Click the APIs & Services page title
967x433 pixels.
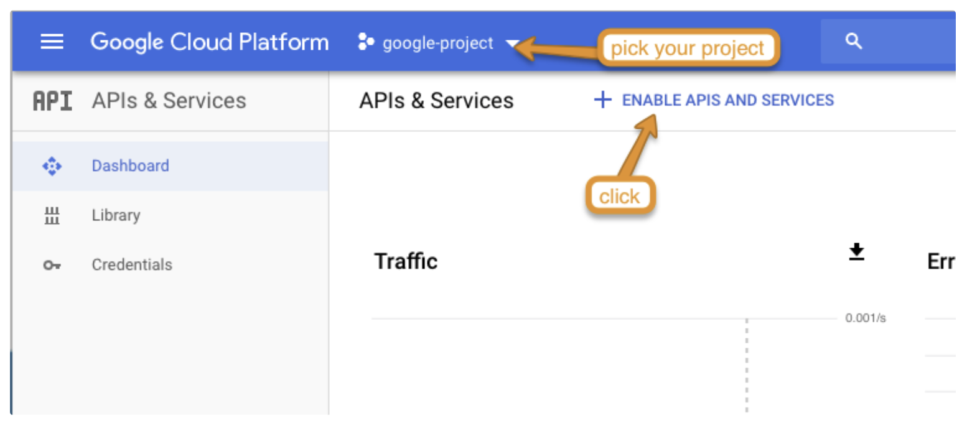click(x=436, y=101)
